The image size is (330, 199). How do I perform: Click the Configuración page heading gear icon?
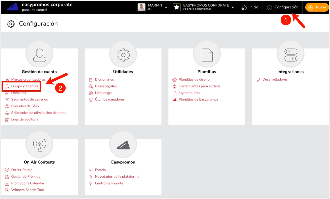[x=11, y=24]
